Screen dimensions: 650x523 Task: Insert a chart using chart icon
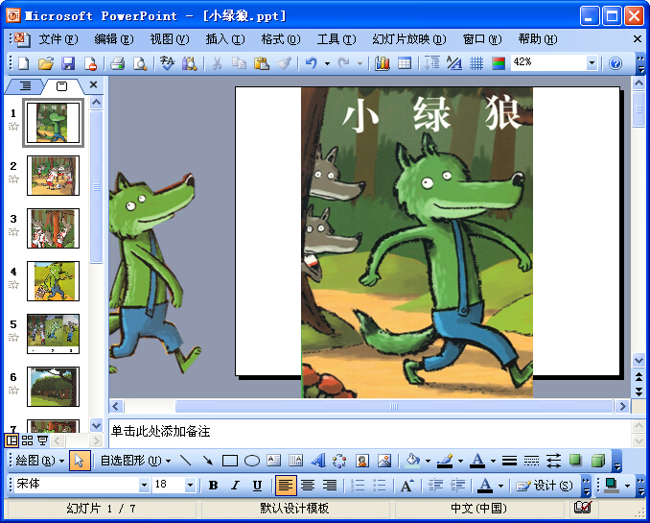click(x=383, y=63)
